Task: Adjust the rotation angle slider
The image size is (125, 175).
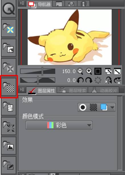Action: click(x=38, y=80)
